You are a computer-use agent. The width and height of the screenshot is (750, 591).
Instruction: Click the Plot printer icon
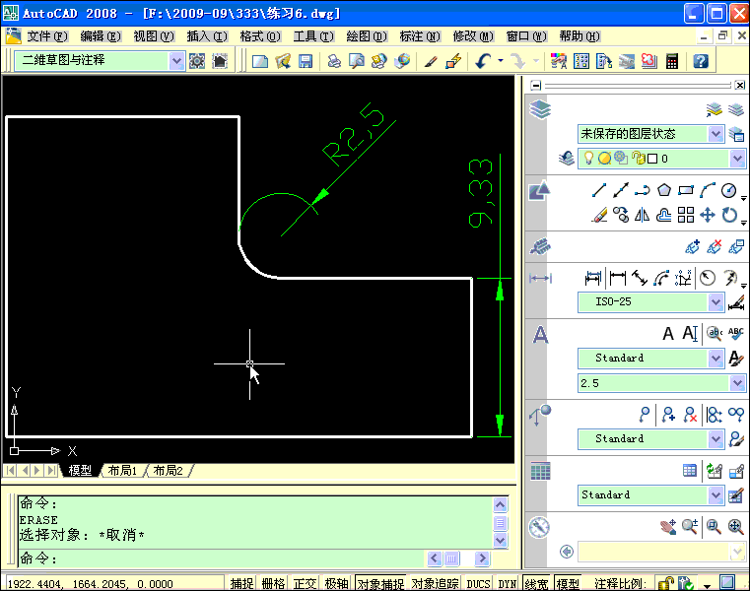tap(334, 61)
